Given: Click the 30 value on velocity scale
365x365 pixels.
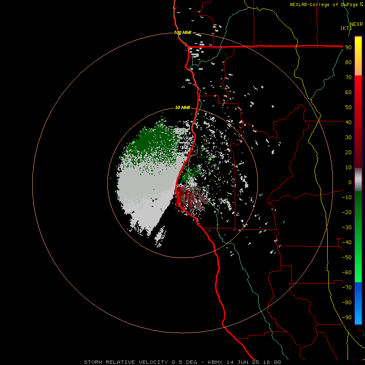Looking at the screenshot, I should point(348,137).
